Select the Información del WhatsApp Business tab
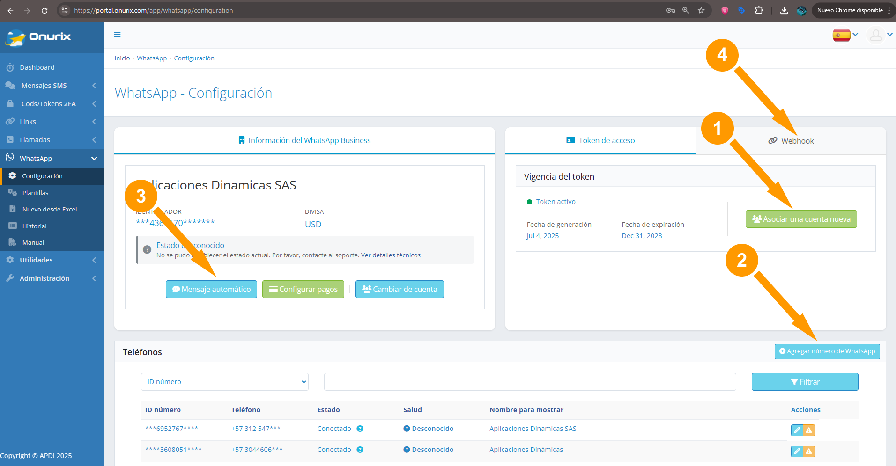896x466 pixels. click(304, 140)
